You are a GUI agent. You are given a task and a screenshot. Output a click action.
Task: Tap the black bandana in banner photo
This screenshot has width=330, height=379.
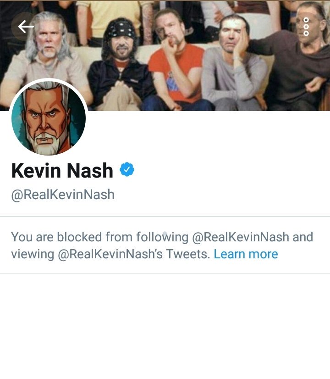click(x=121, y=28)
